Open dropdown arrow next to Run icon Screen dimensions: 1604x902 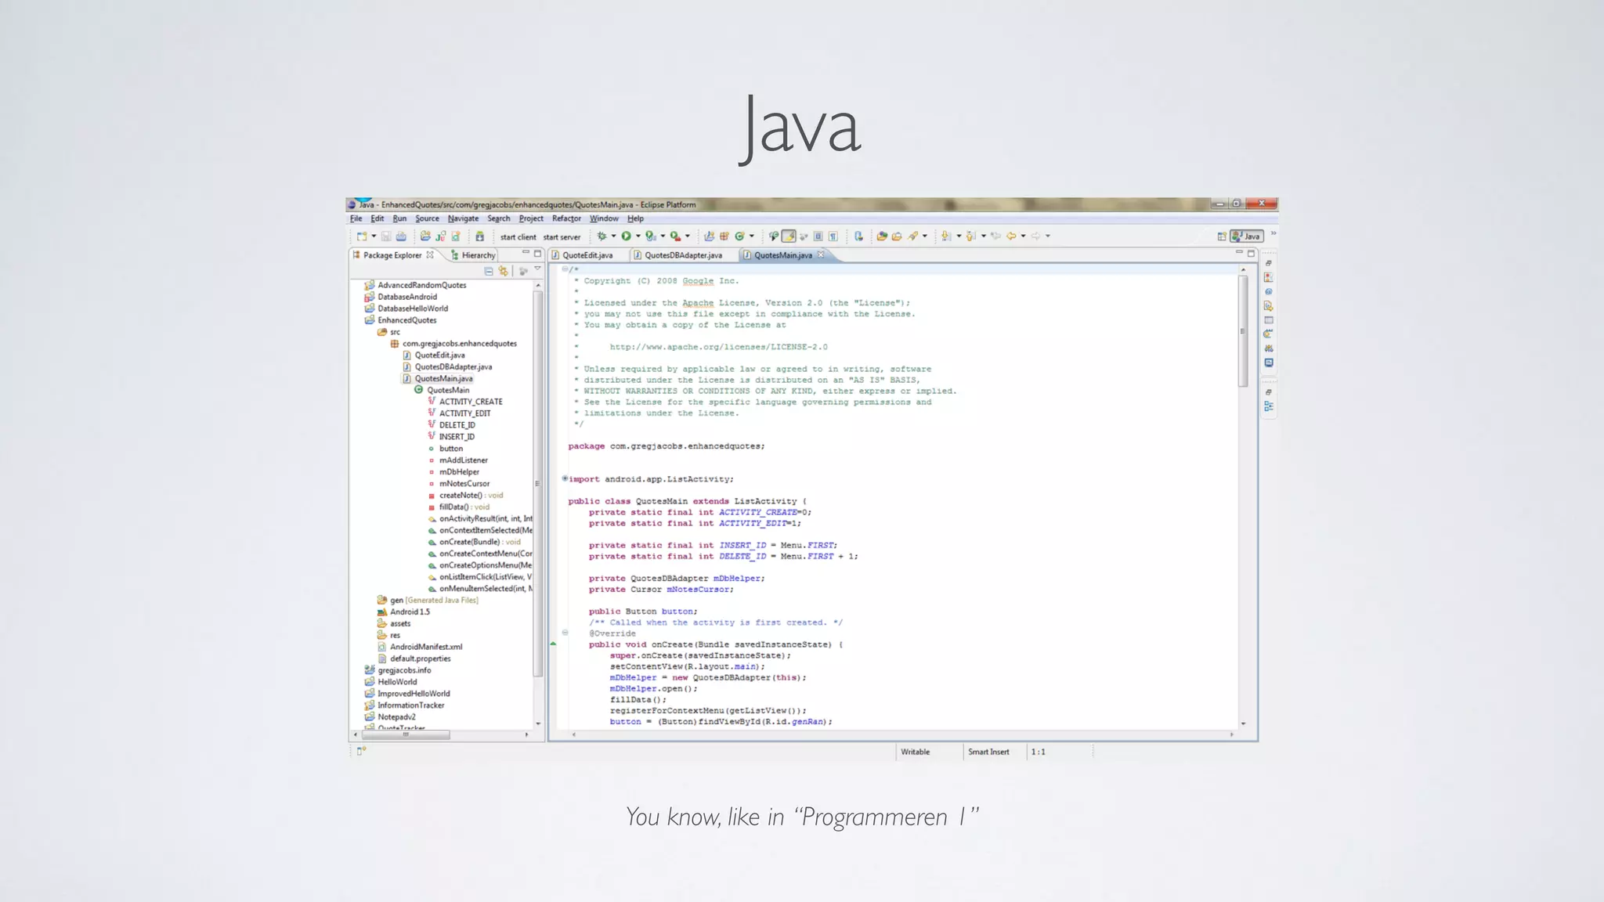tap(638, 236)
